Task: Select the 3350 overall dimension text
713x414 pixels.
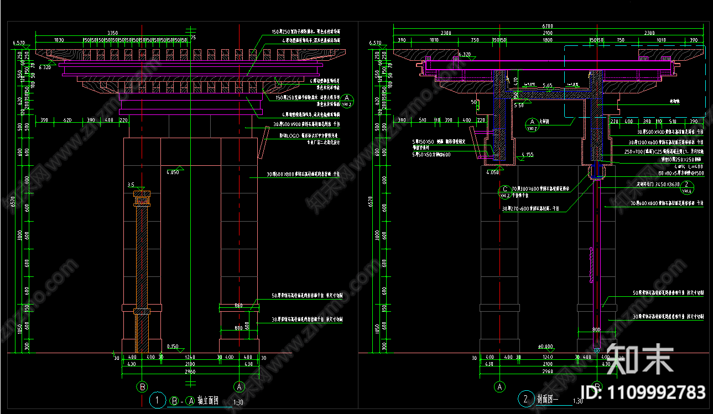Action: tap(112, 33)
